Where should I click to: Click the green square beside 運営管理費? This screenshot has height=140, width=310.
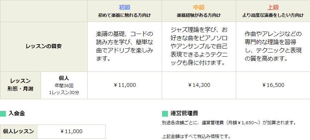(x=165, y=114)
